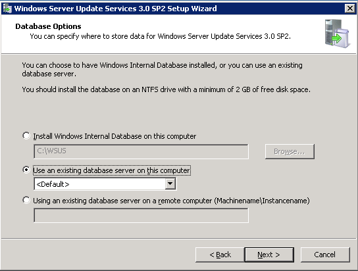Image resolution: width=358 pixels, height=271 pixels.
Task: Click the Machinename\Instancename text field
Action: pyautogui.click(x=141, y=215)
